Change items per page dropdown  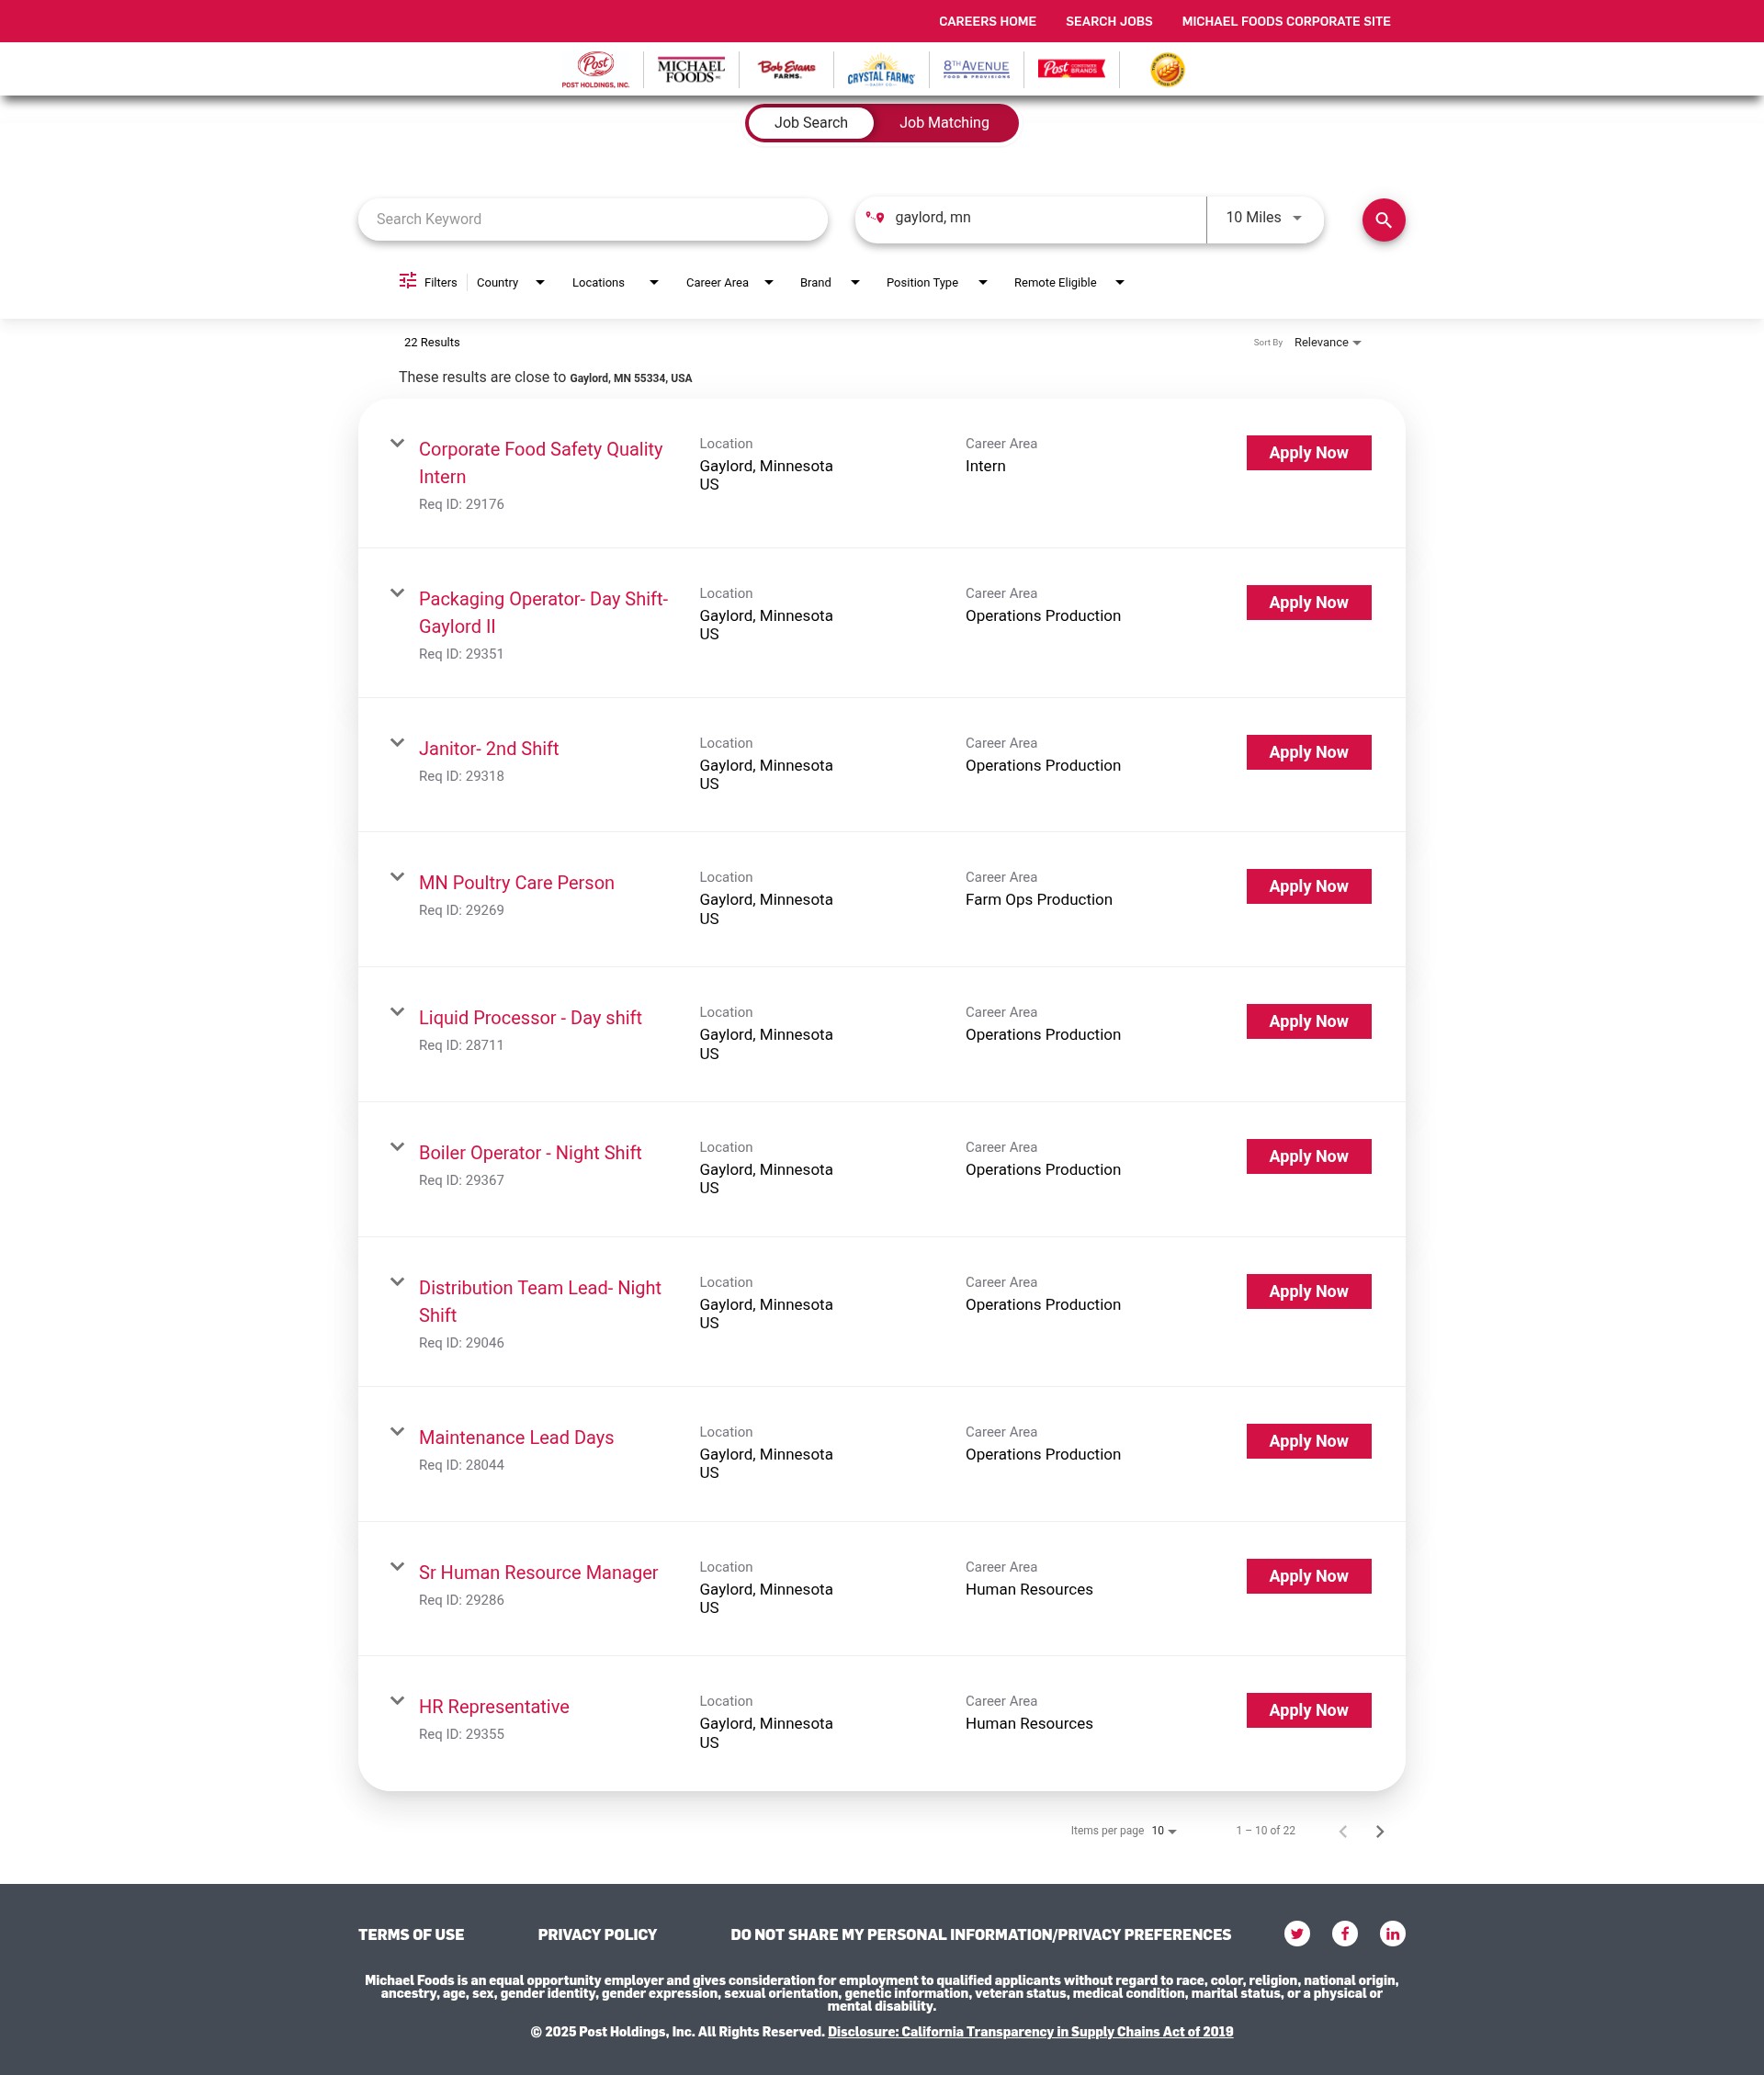pyautogui.click(x=1164, y=1831)
